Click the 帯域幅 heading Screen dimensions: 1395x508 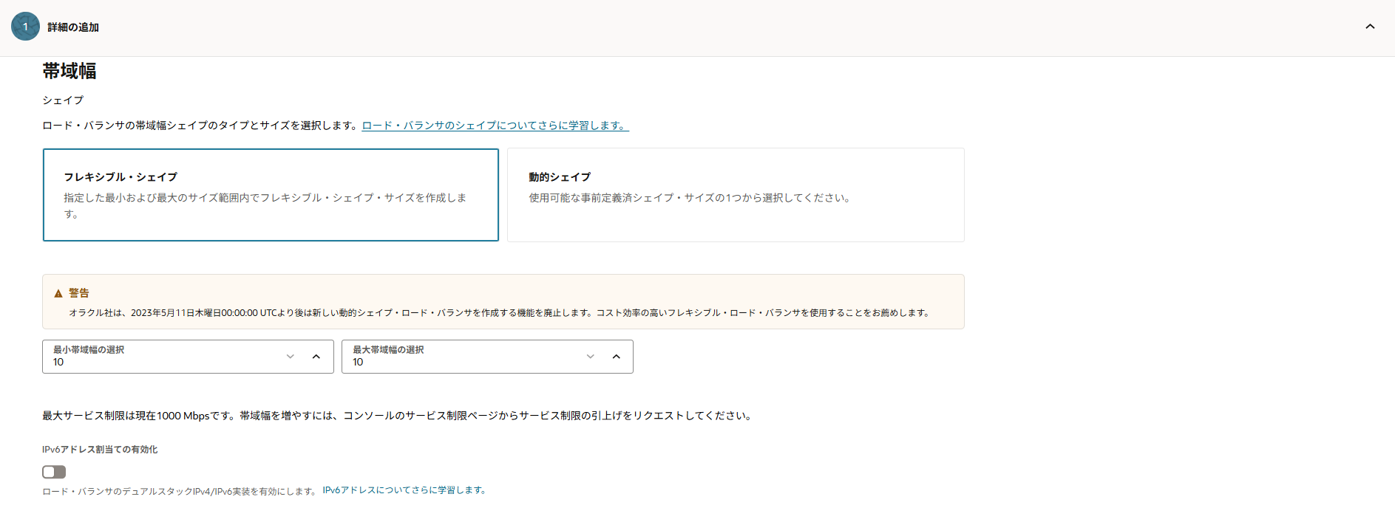69,71
